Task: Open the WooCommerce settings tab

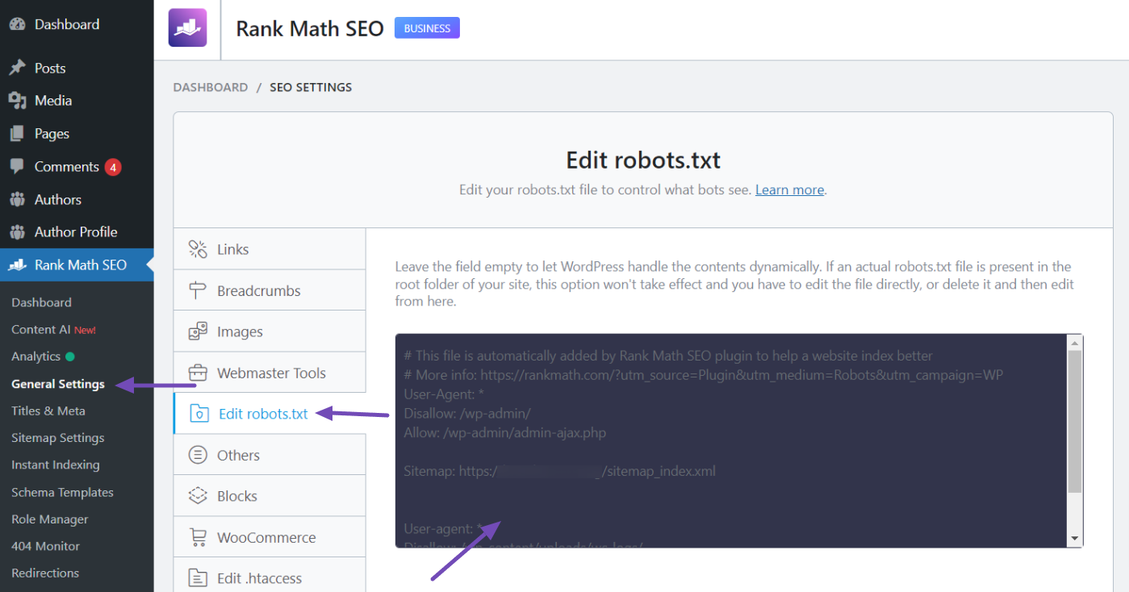Action: point(270,537)
